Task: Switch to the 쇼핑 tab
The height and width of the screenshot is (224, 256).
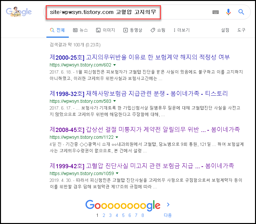Action: (x=158, y=30)
